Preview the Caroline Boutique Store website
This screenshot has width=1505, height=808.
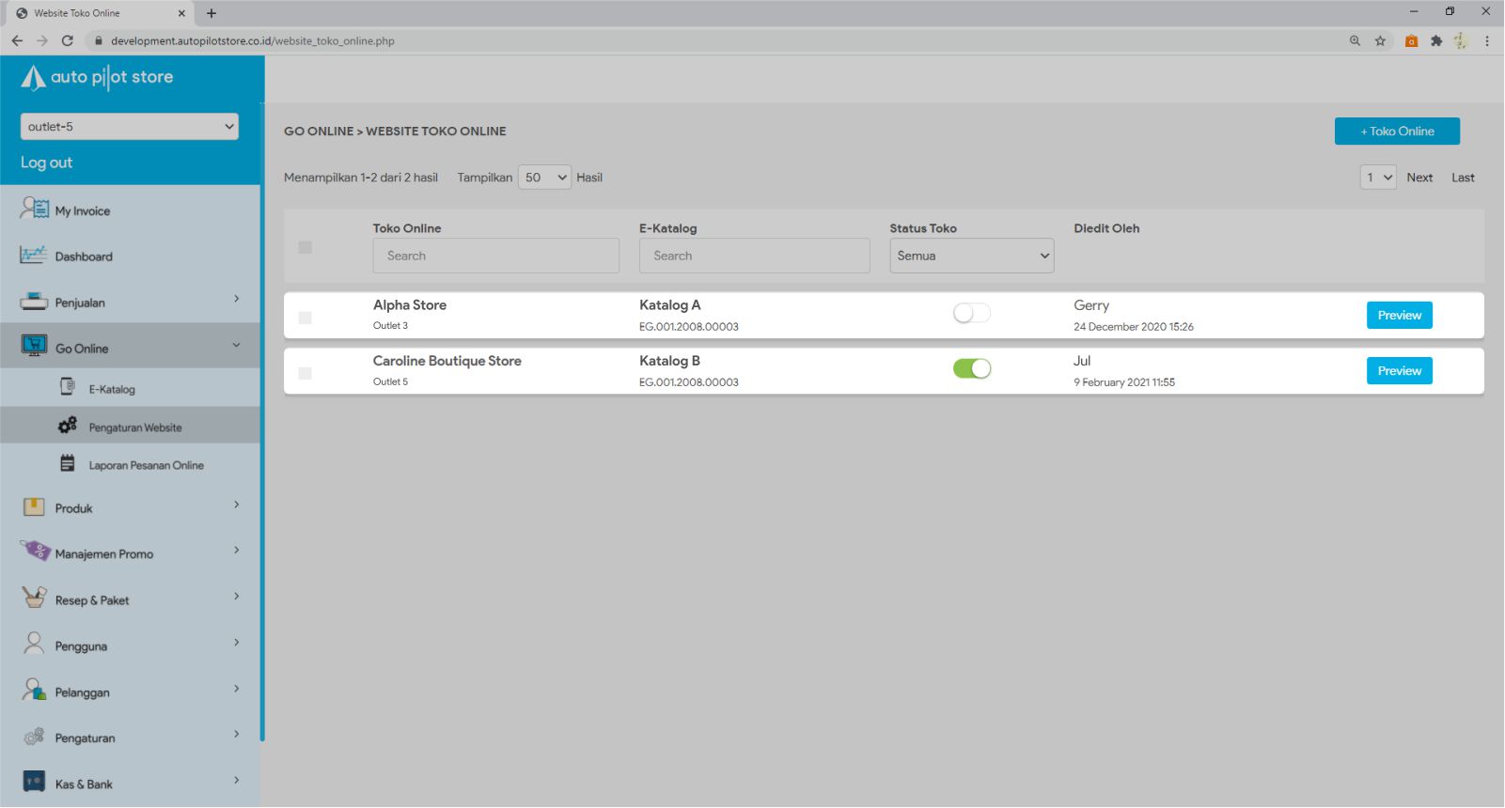(1399, 371)
